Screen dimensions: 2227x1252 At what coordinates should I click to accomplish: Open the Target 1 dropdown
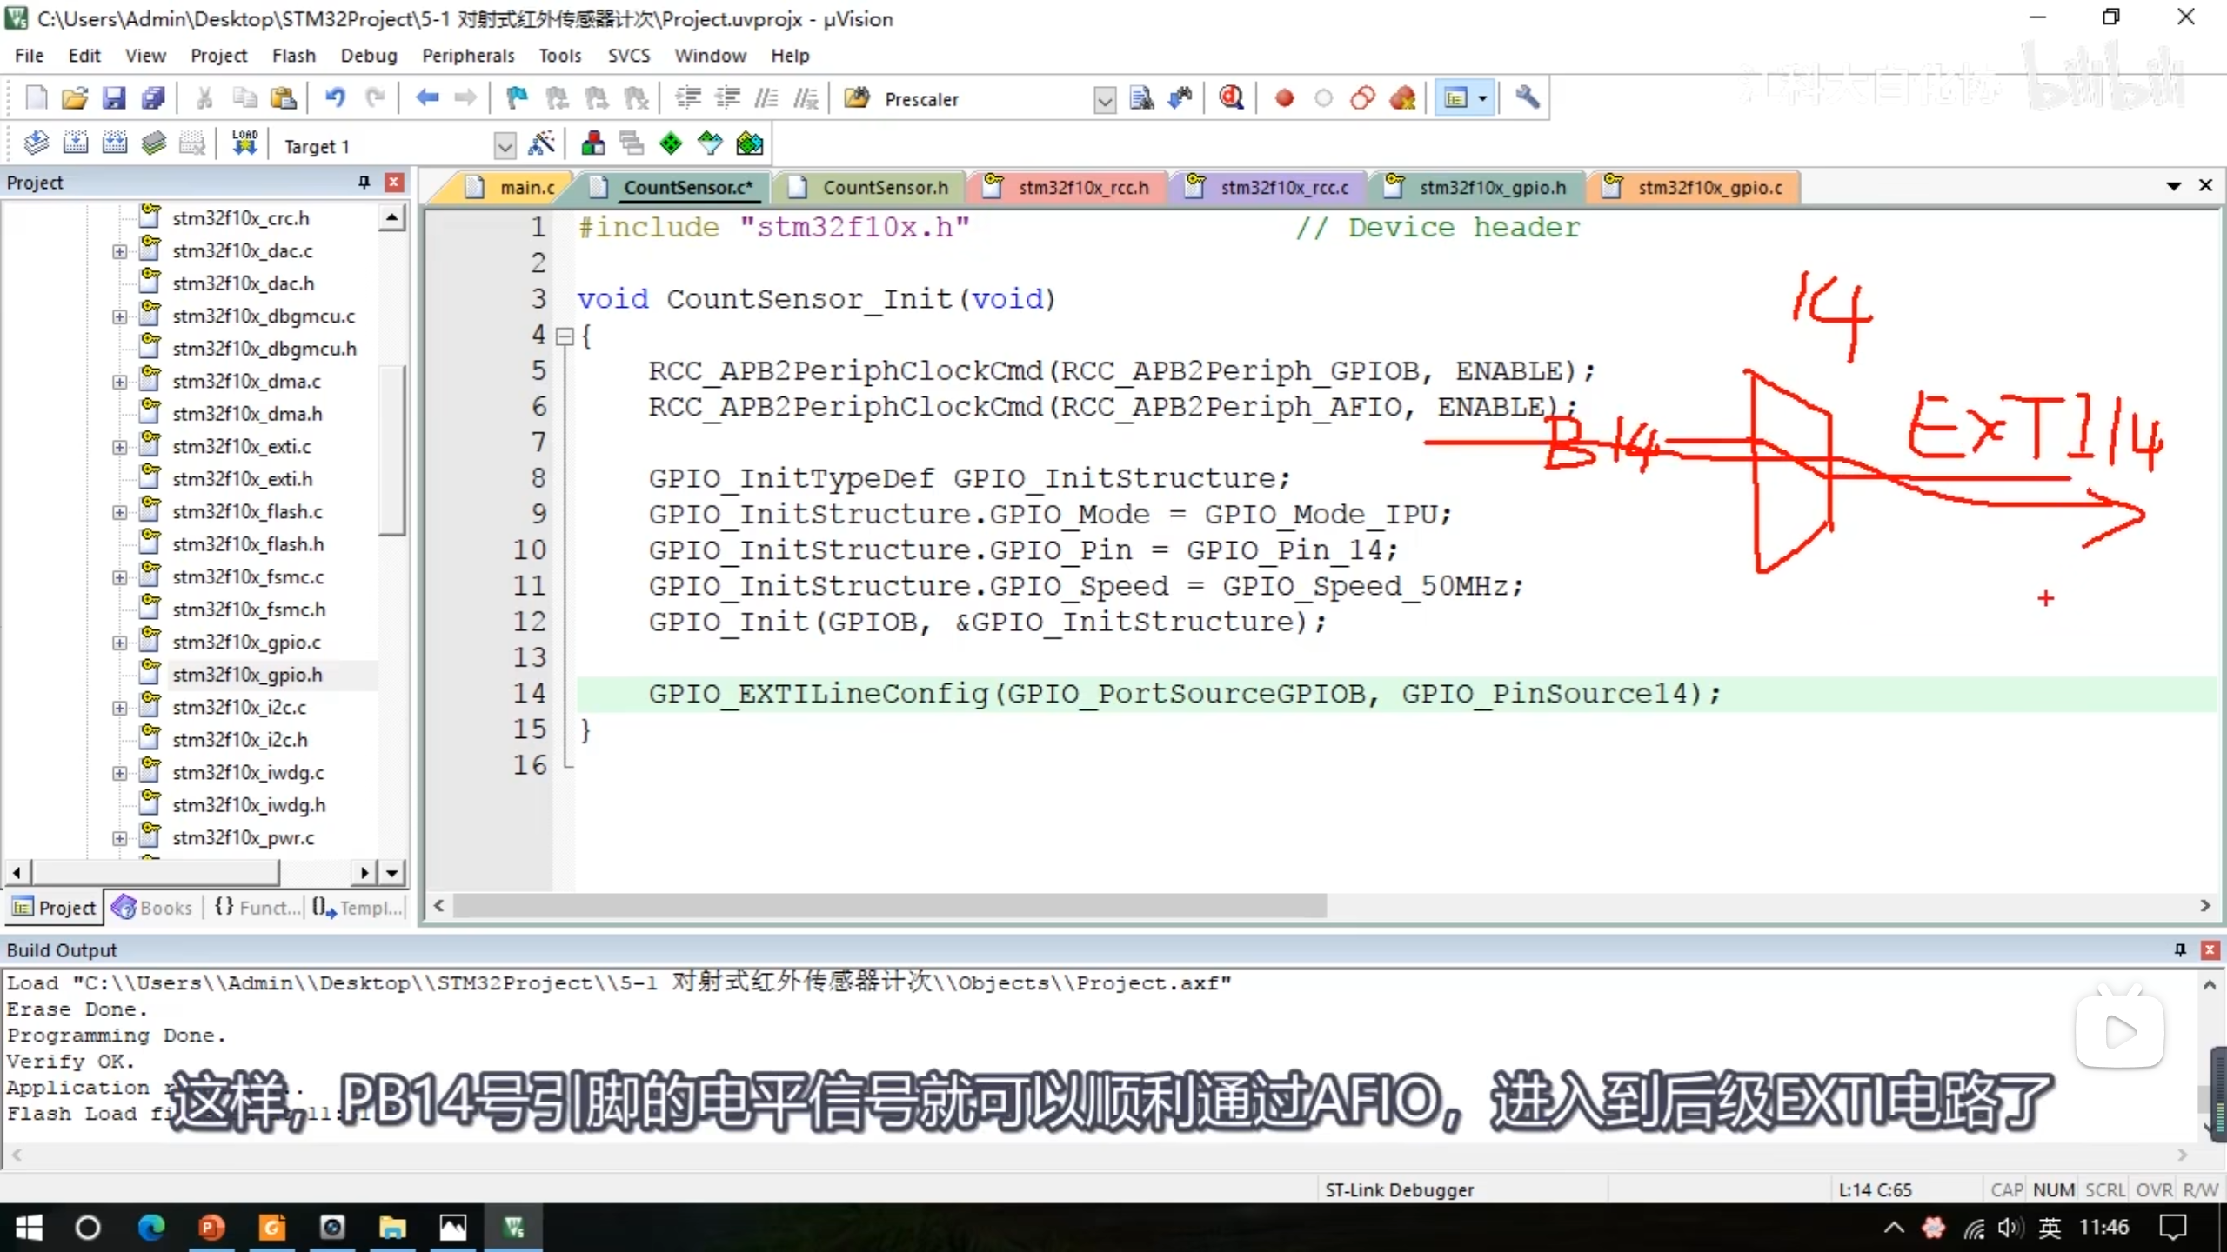tap(505, 146)
